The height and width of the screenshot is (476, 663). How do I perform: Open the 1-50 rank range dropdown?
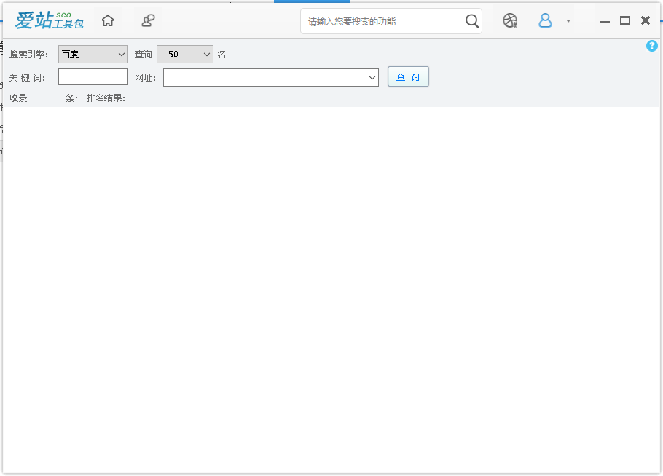(x=184, y=54)
